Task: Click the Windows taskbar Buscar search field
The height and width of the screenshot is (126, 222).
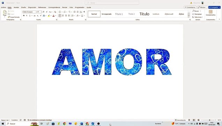Action: 22,124
